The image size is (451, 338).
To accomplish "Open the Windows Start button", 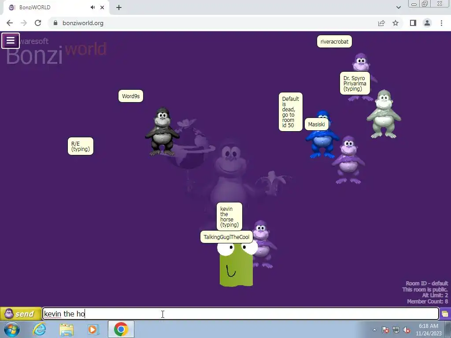I will coord(11,329).
